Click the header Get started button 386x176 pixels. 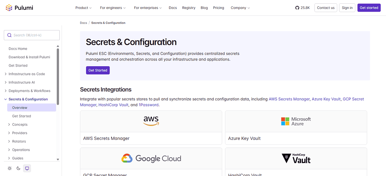point(369,8)
